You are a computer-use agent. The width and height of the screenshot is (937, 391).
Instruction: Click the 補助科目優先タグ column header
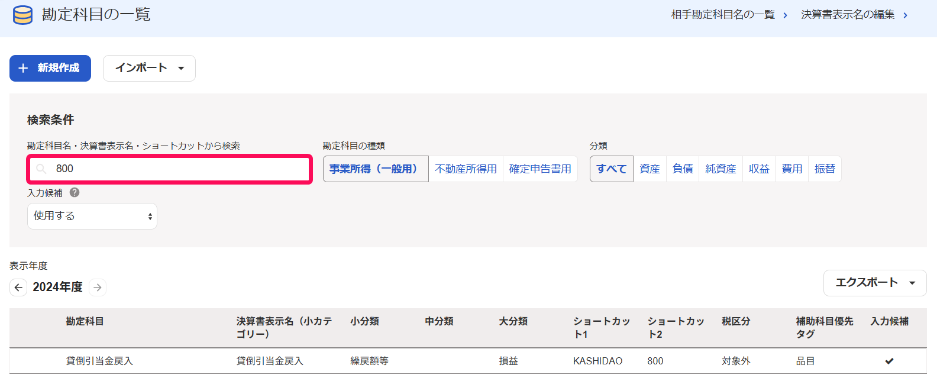(x=825, y=328)
